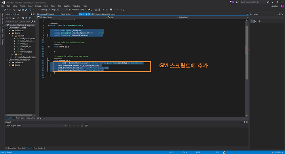Image resolution: width=285 pixels, height=154 pixels.
Task: Click the Collapse All icon in Solution Explorer
Action: (x=30, y=18)
